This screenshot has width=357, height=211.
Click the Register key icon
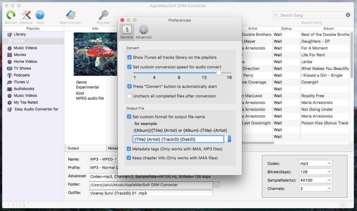(103, 15)
